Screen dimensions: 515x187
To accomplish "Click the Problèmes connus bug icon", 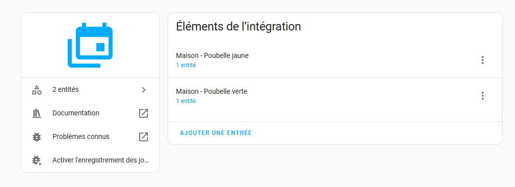I will coord(37,137).
